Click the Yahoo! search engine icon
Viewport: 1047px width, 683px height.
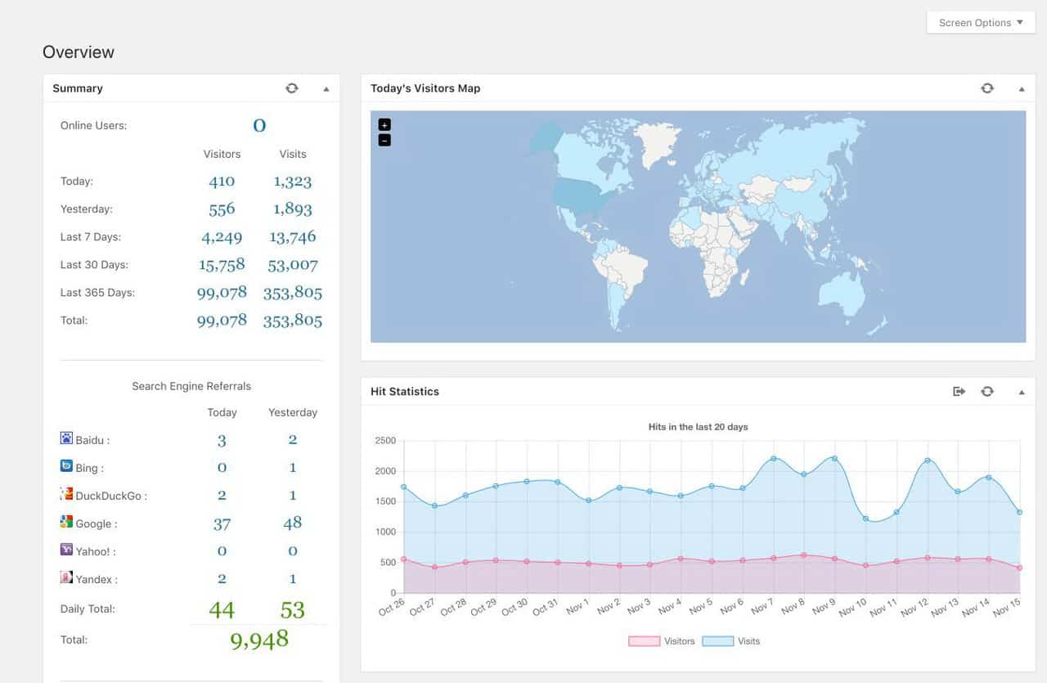click(66, 550)
